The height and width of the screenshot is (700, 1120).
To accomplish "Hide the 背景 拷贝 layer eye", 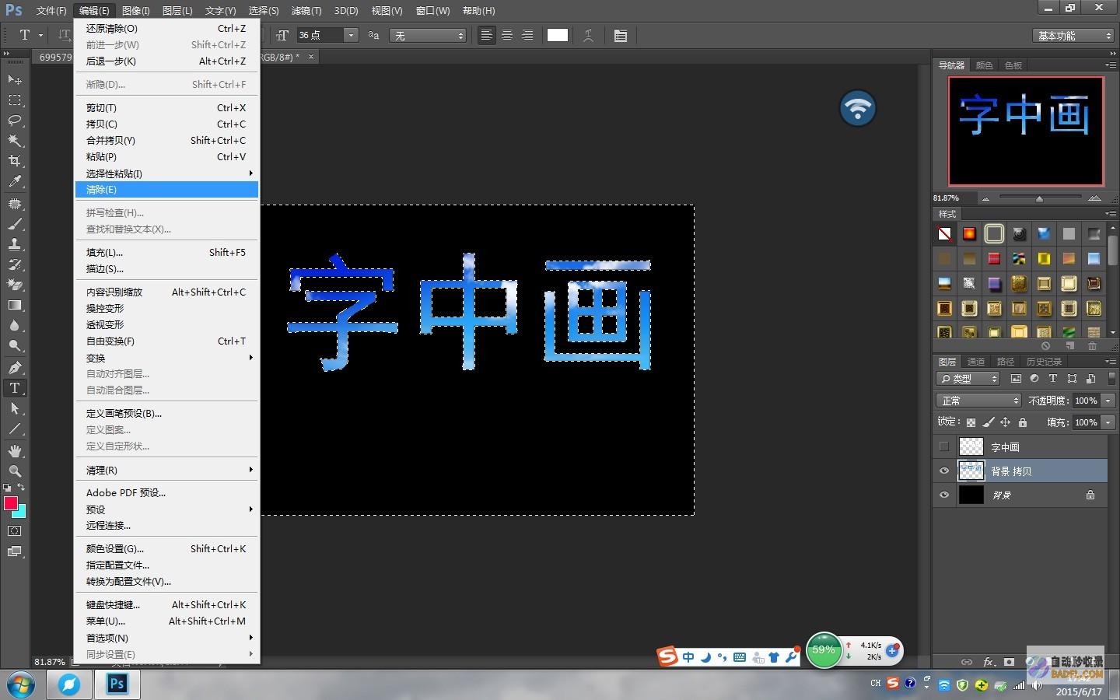I will [x=944, y=471].
